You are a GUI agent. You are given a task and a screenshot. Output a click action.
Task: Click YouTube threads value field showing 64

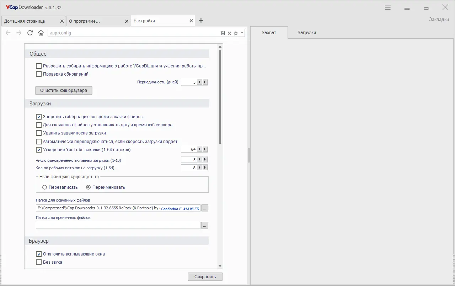pyautogui.click(x=189, y=149)
